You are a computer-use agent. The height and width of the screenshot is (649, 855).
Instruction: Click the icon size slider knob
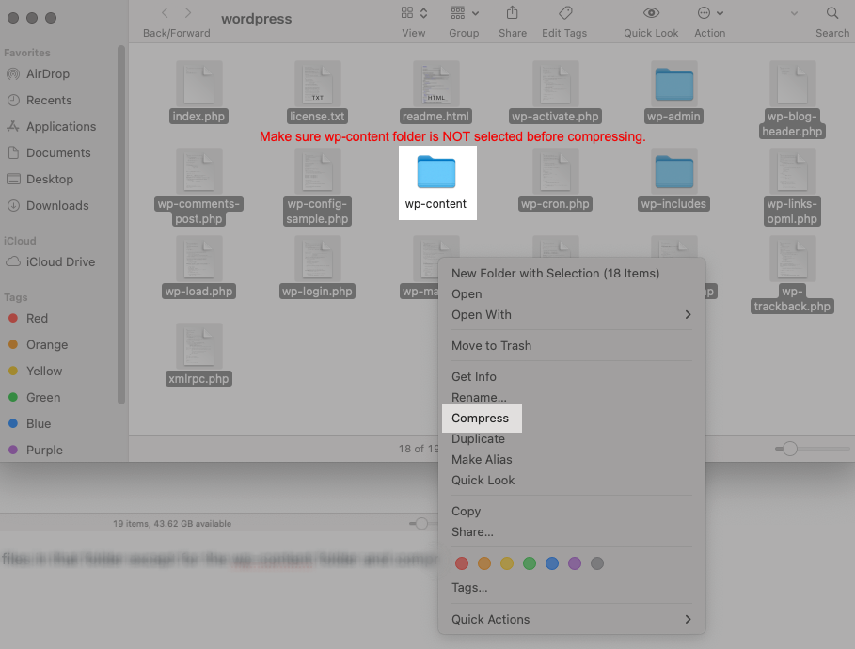click(789, 449)
